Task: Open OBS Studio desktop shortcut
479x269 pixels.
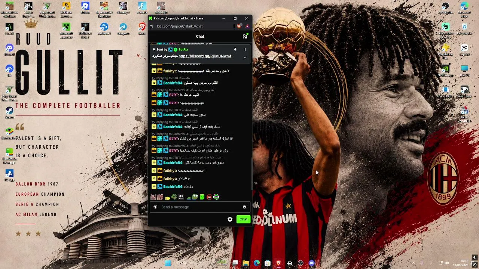Action: (x=445, y=8)
